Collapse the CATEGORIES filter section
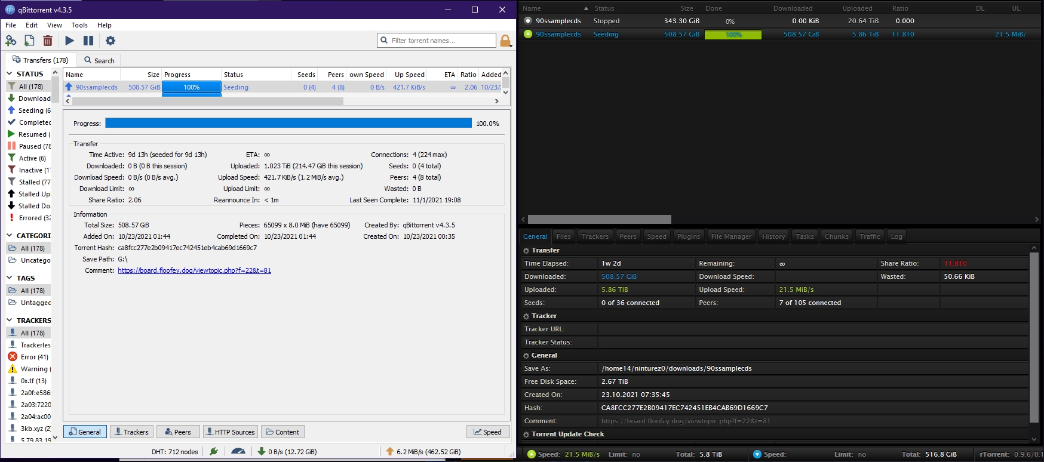The height and width of the screenshot is (462, 1044). [10, 236]
